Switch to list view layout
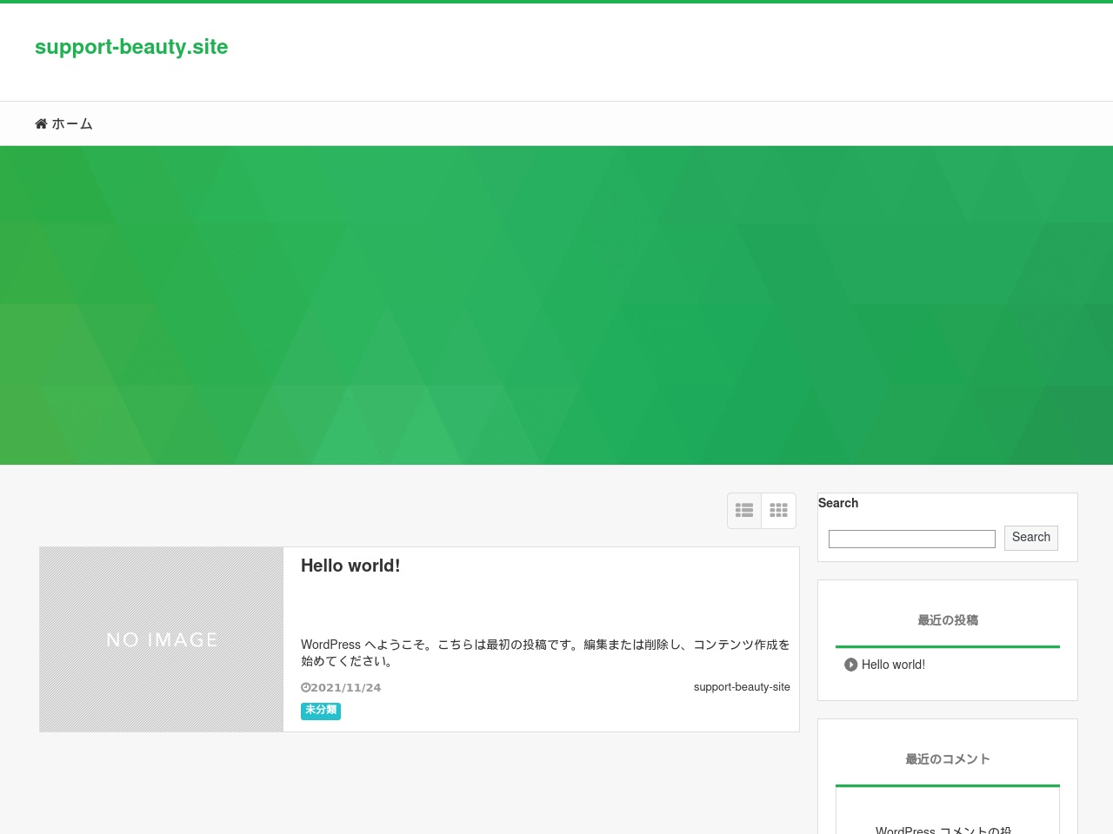This screenshot has width=1113, height=834. pos(744,511)
